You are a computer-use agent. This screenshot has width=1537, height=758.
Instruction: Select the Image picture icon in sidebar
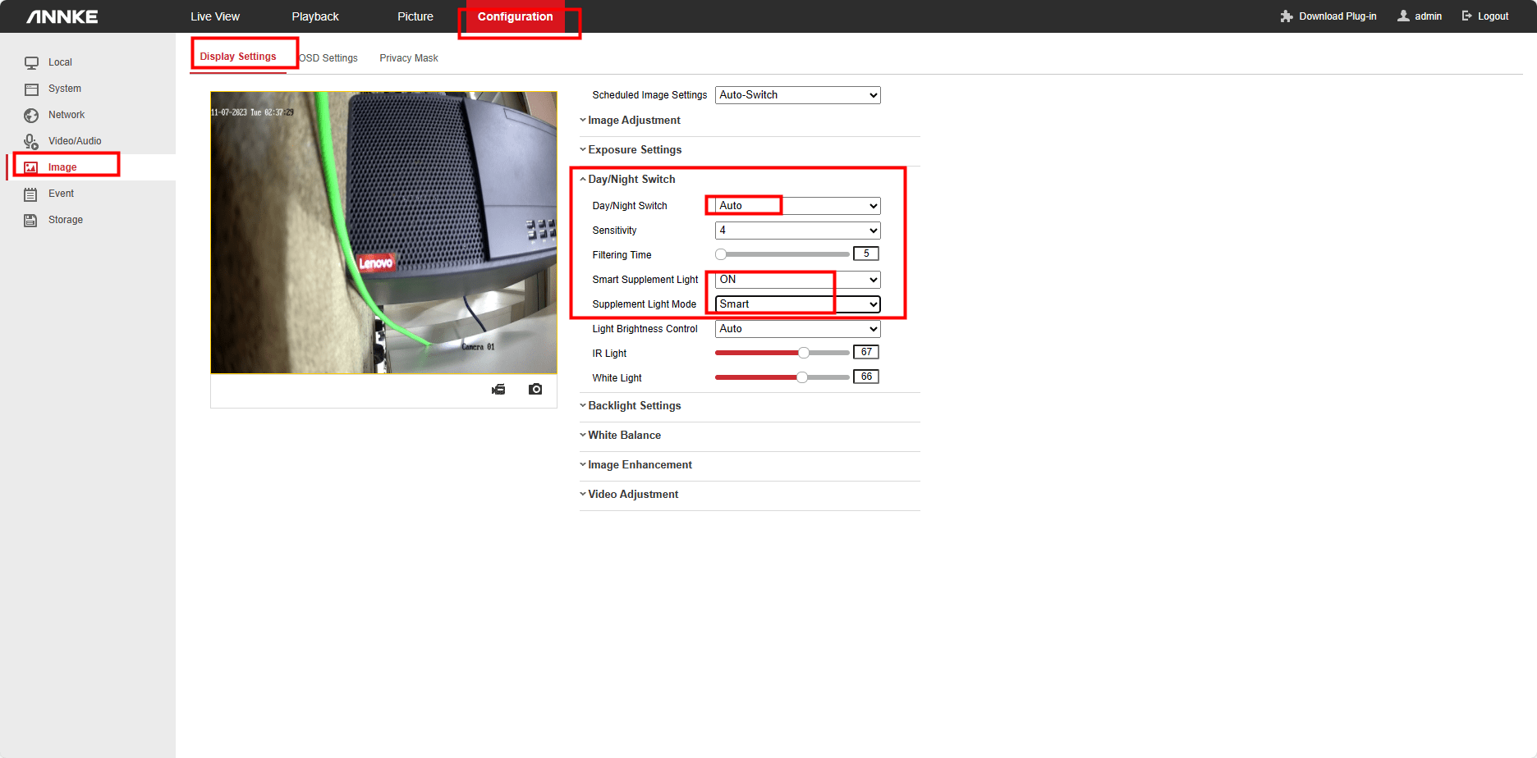pos(31,167)
